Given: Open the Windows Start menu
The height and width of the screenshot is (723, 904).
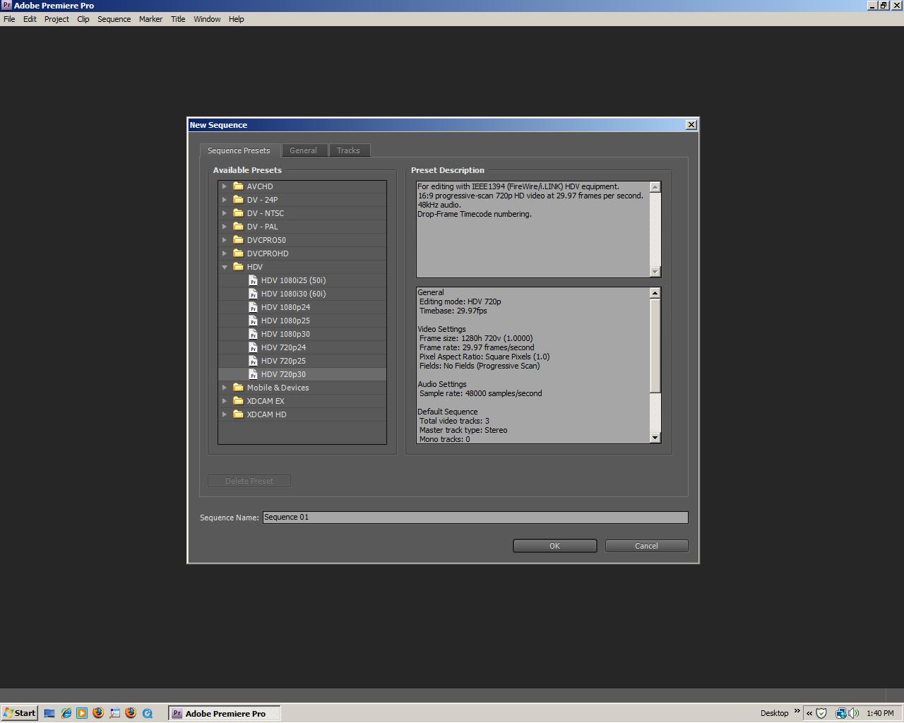Looking at the screenshot, I should [x=19, y=713].
